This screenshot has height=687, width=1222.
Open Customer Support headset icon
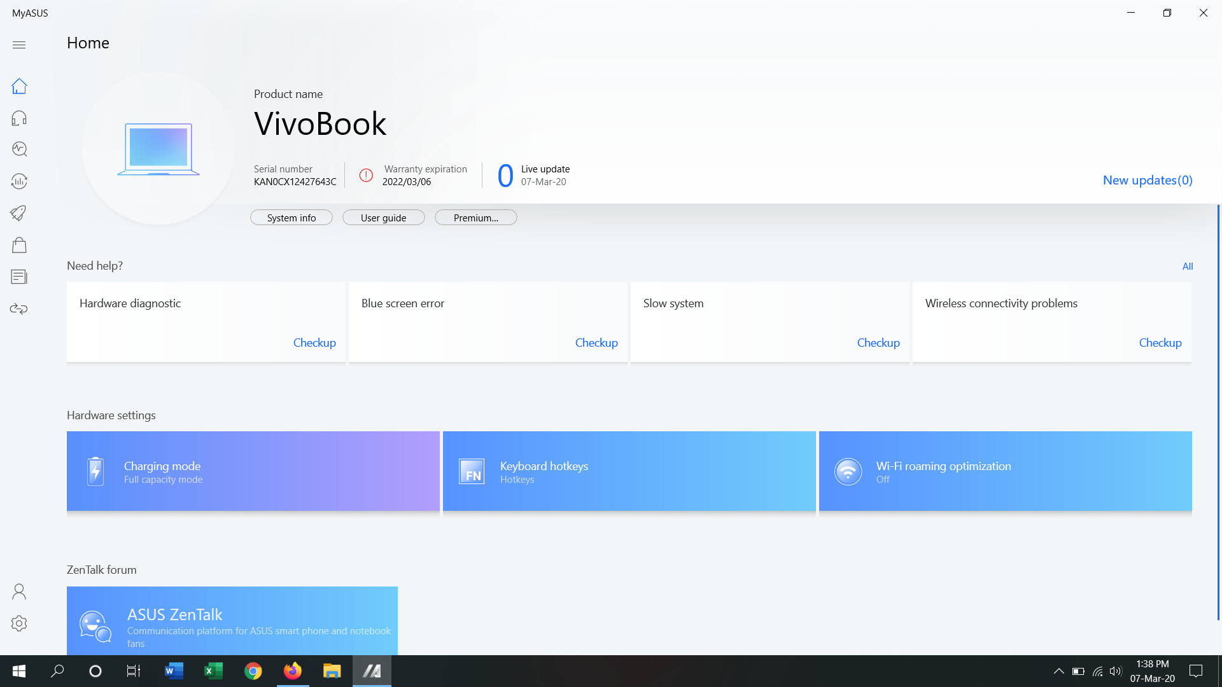[x=19, y=118]
